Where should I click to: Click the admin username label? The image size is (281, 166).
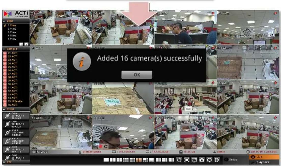(x=221, y=152)
